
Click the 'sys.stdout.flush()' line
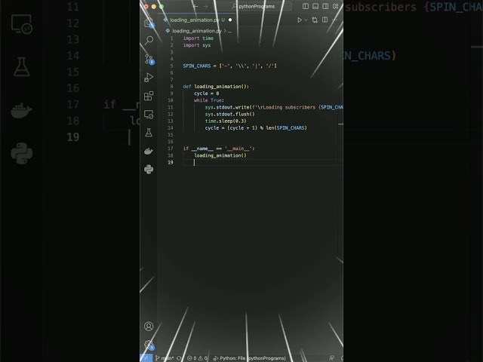point(229,114)
